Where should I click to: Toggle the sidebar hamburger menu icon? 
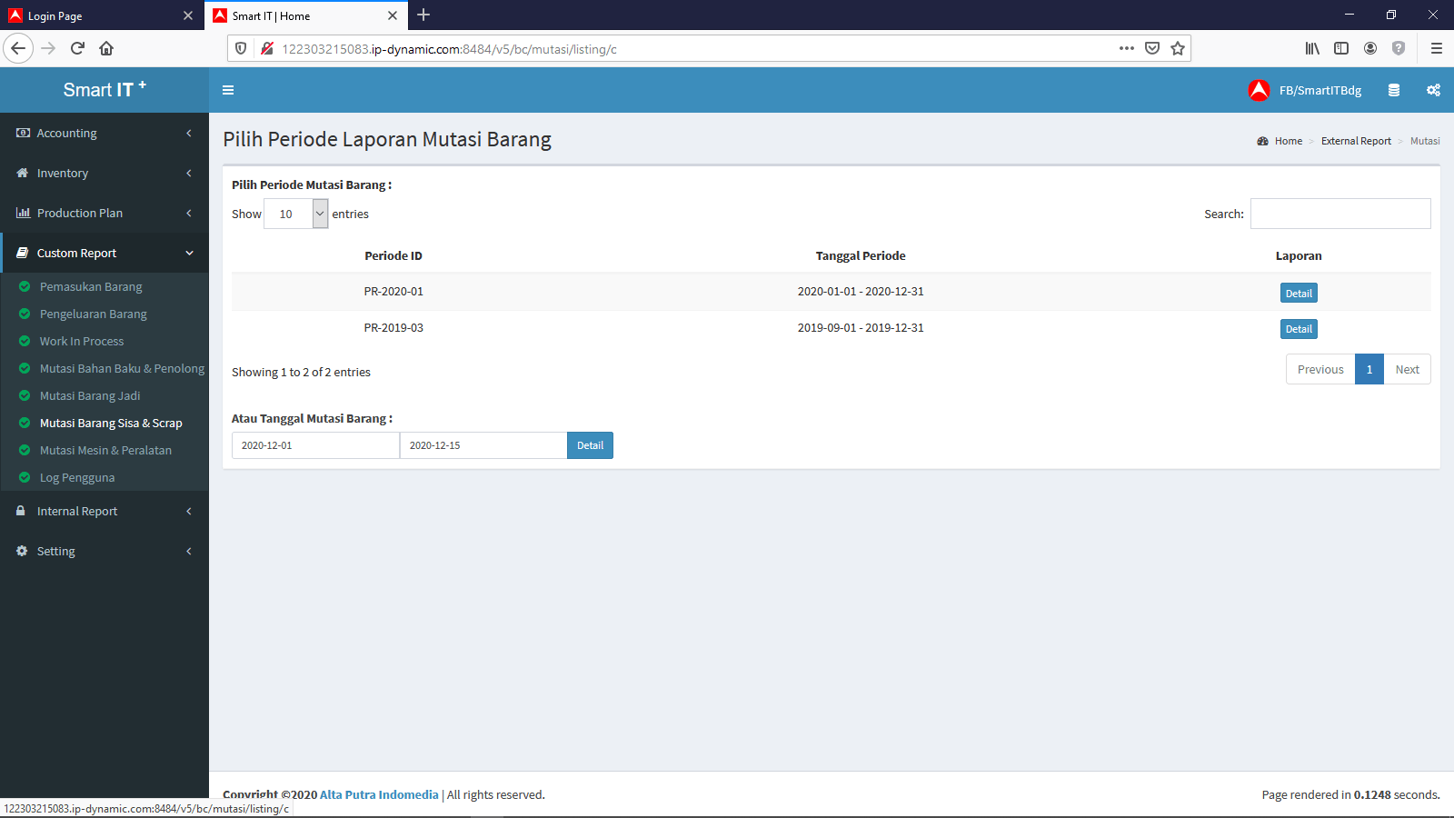[228, 90]
